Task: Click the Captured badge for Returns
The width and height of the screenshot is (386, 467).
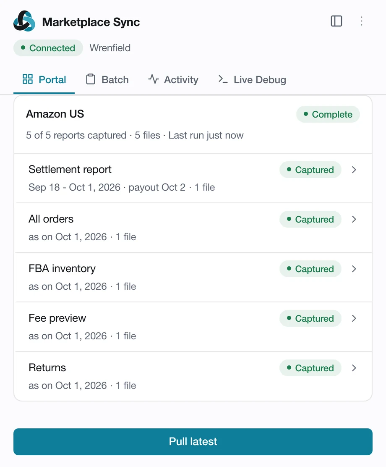Action: pos(310,368)
